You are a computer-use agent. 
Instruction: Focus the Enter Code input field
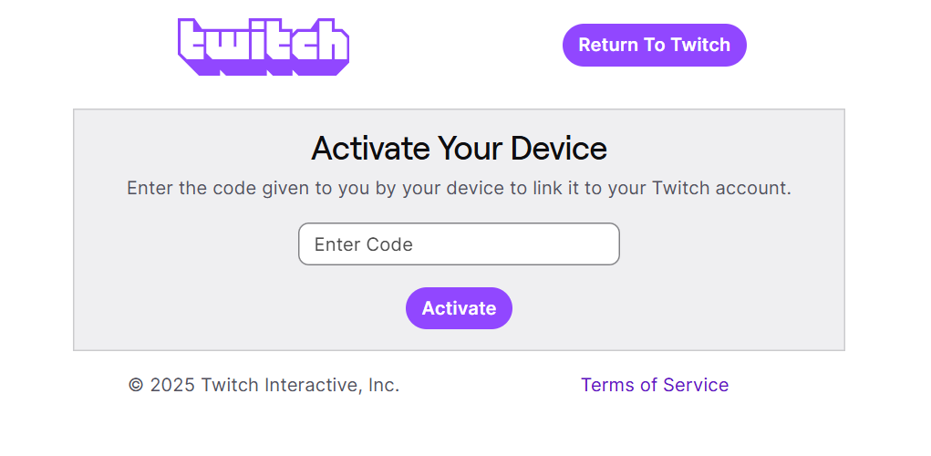click(x=459, y=244)
